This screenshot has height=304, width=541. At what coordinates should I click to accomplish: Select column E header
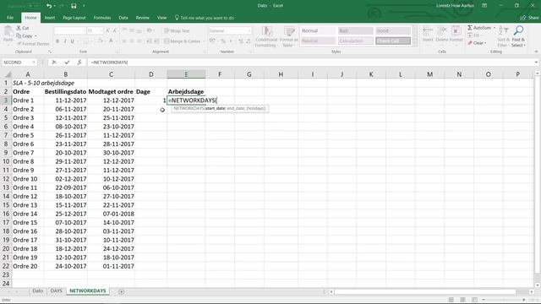pos(186,74)
